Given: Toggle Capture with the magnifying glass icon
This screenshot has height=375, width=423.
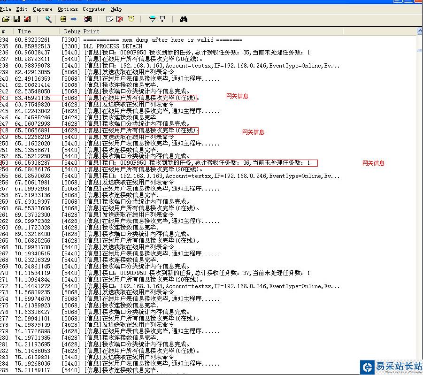Looking at the screenshot, I should point(48,19).
